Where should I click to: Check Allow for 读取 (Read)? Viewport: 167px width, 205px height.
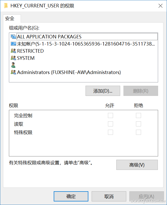click(x=110, y=124)
